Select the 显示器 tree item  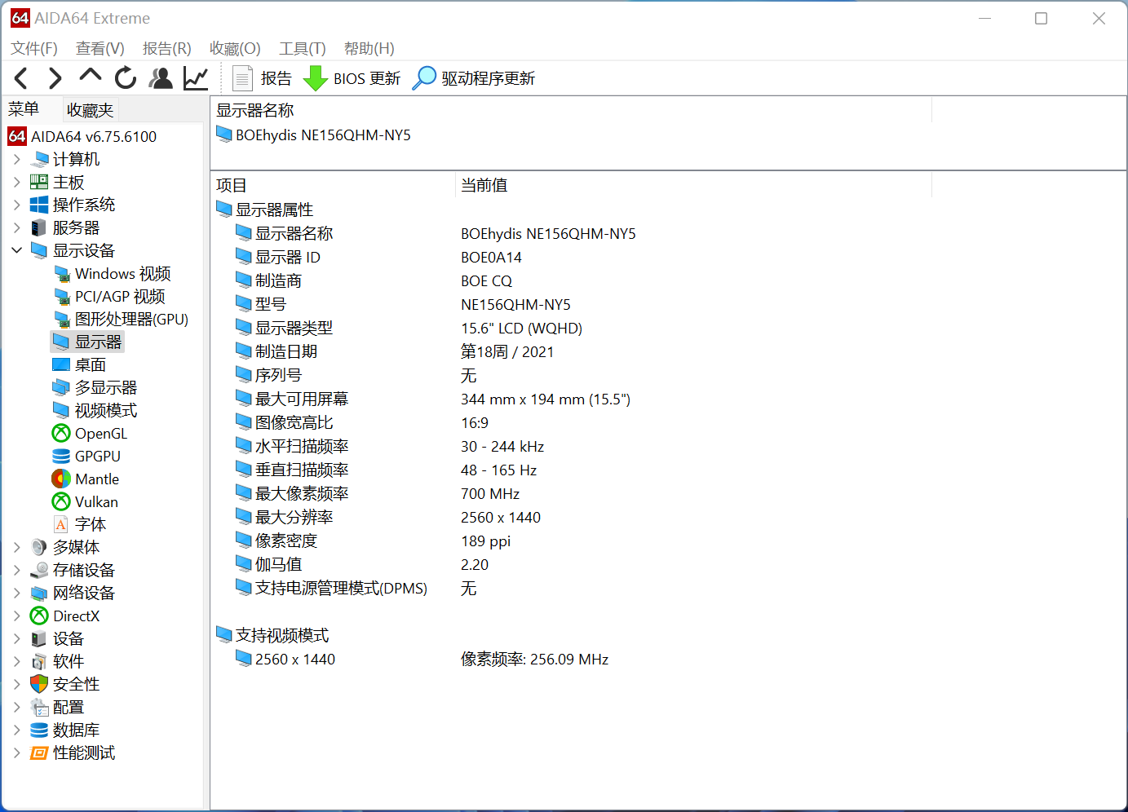87,342
